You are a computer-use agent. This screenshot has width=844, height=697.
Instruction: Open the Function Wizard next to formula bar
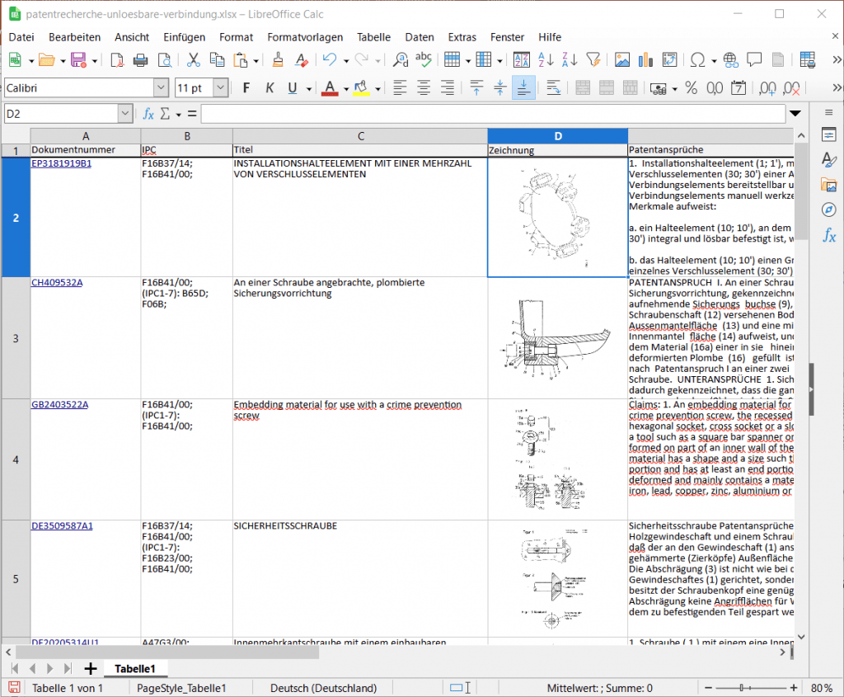click(148, 114)
